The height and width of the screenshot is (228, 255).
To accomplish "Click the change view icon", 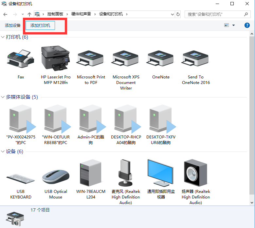I will pyautogui.click(x=227, y=25).
